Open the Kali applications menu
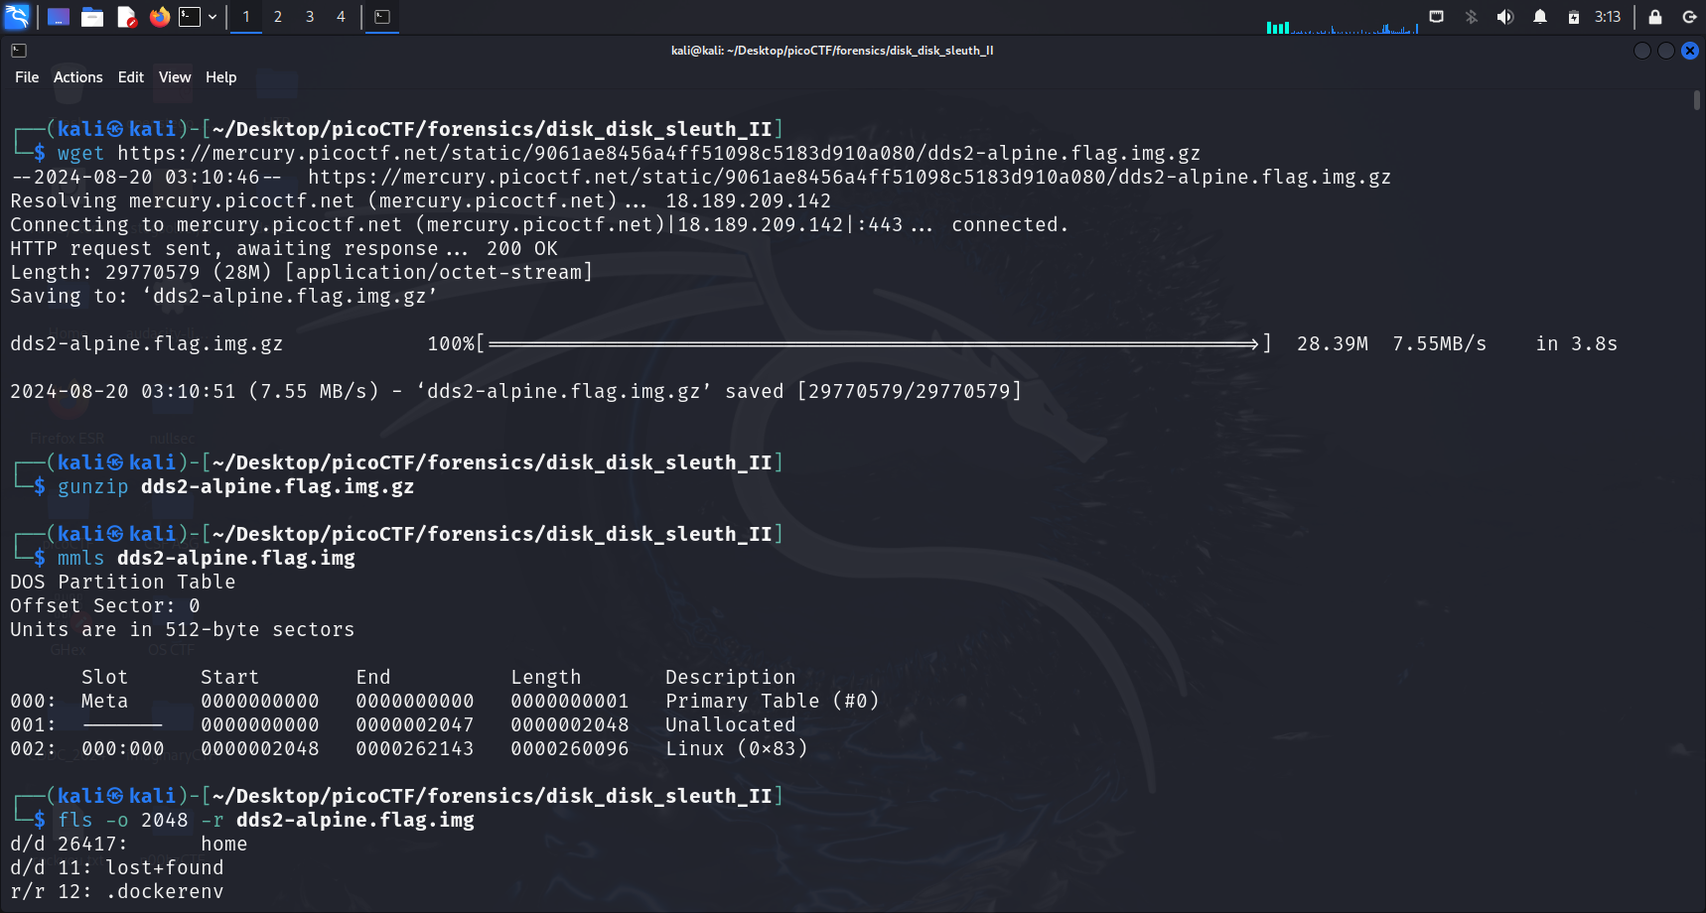The width and height of the screenshot is (1706, 913). click(17, 17)
